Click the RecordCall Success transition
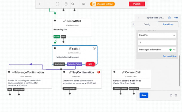The width and height of the screenshot is (182, 112). [x=57, y=37]
